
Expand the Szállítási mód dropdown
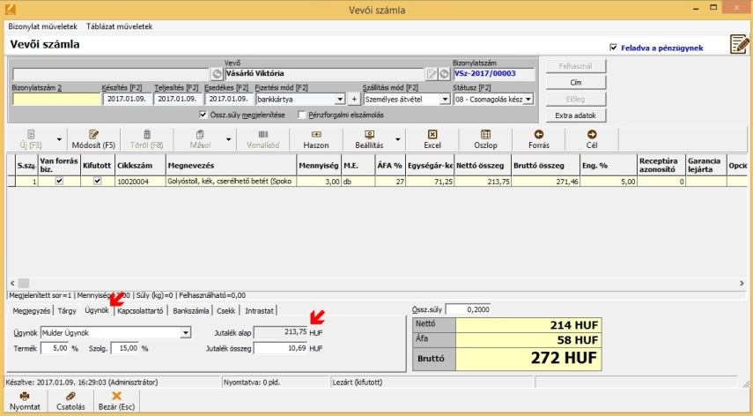[445, 100]
